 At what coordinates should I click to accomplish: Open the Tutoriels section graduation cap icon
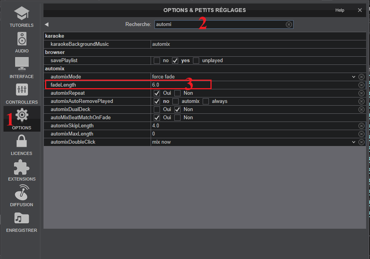point(22,14)
